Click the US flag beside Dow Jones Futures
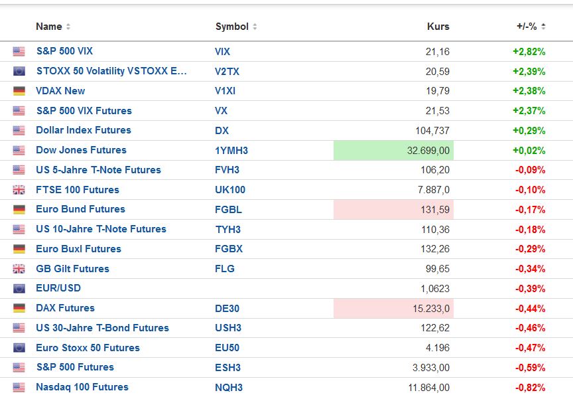Image resolution: width=573 pixels, height=401 pixels. [19, 150]
